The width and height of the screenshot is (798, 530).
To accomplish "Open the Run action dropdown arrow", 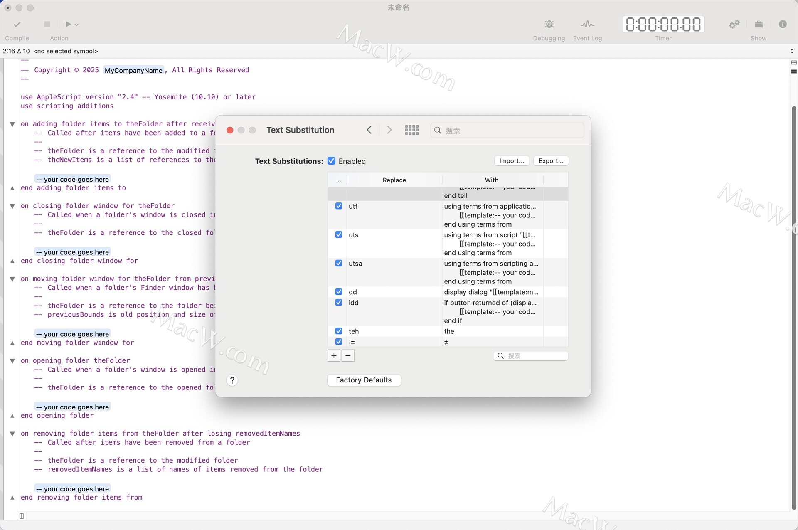I will [76, 25].
